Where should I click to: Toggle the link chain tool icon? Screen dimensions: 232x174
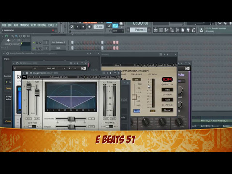(x=115, y=26)
